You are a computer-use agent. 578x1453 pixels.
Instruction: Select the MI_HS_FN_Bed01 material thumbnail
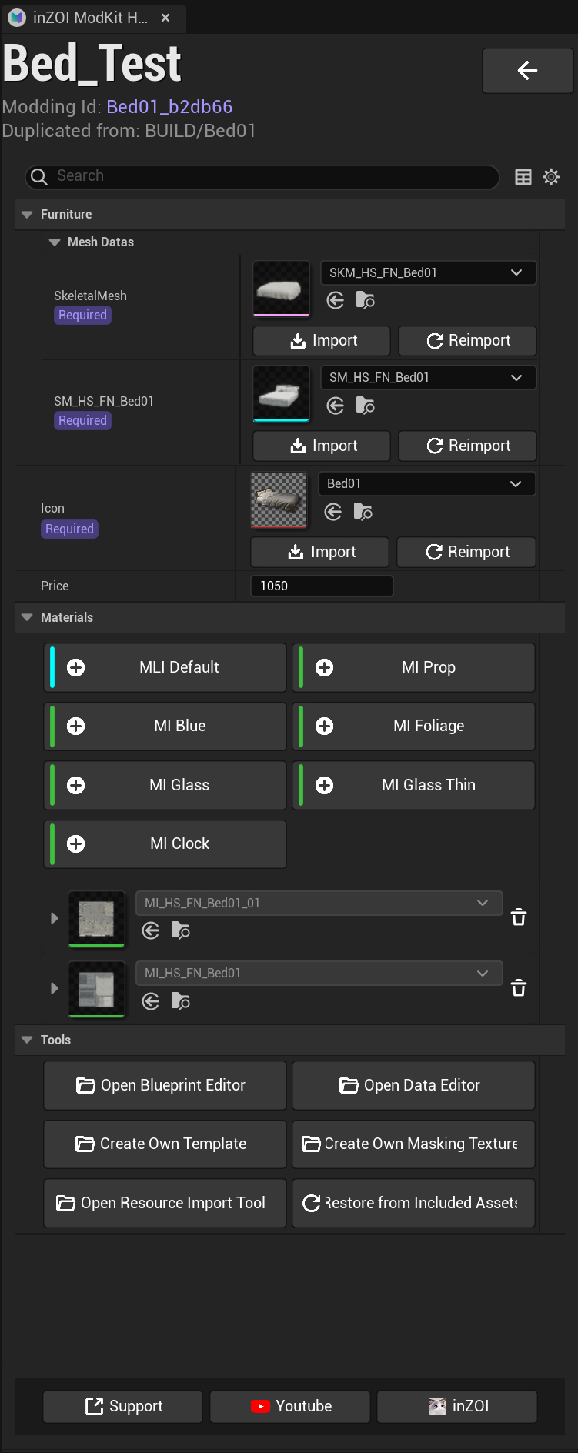pos(97,990)
